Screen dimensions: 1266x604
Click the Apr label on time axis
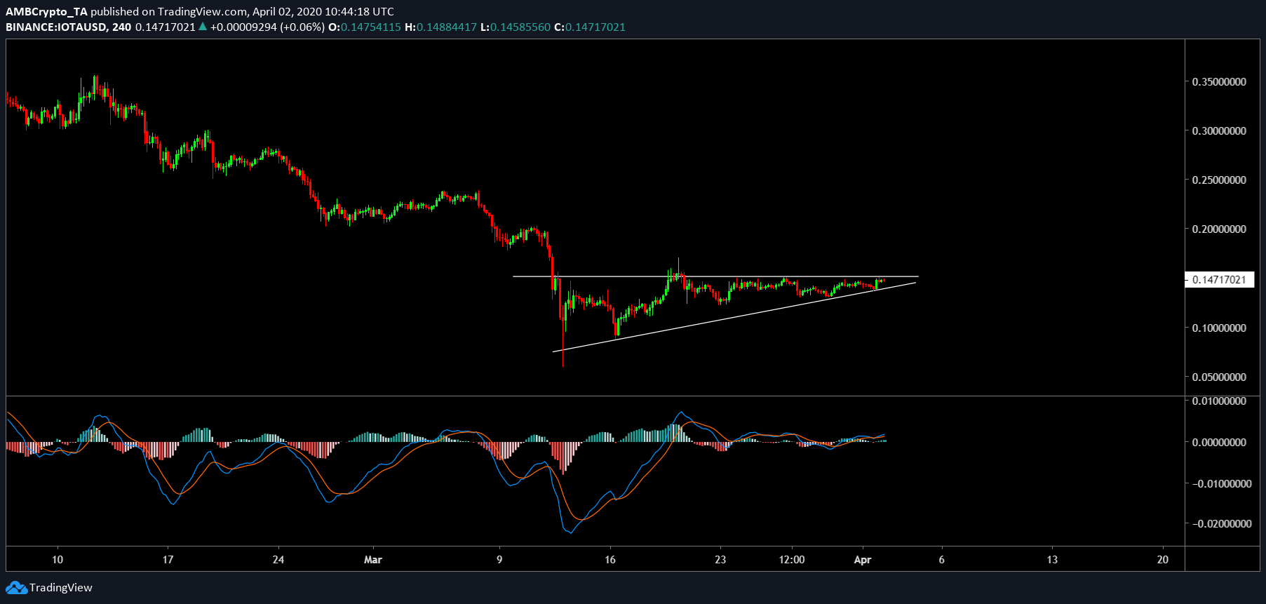click(863, 559)
